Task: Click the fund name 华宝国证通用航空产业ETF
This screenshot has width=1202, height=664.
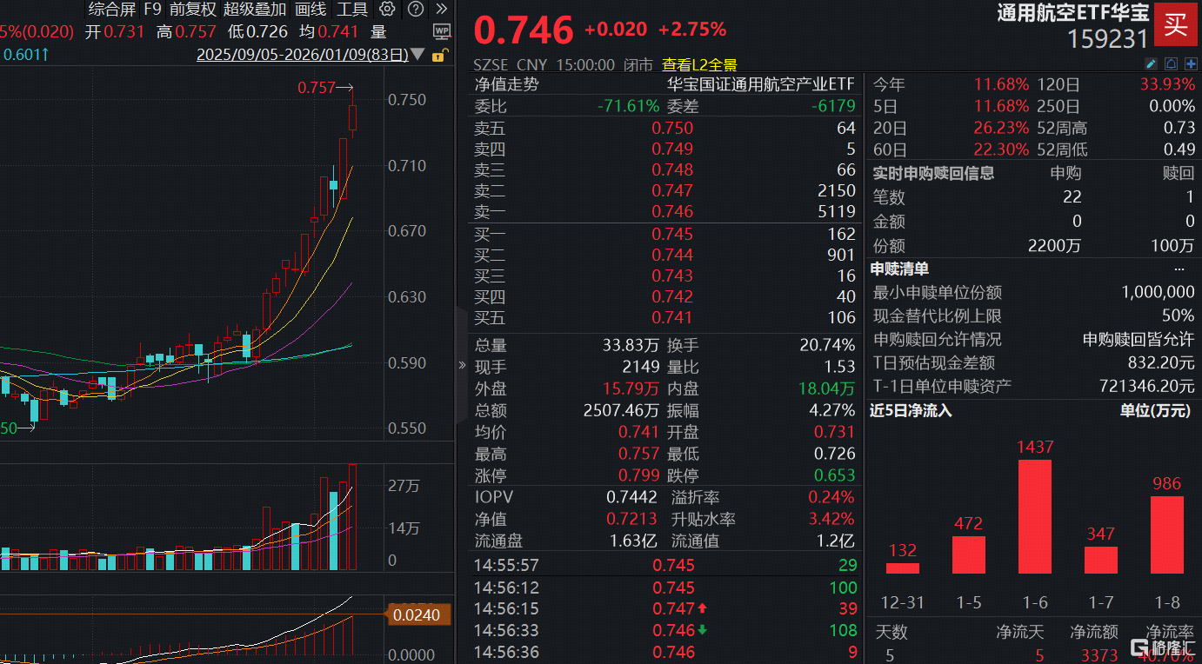Action: (x=761, y=84)
